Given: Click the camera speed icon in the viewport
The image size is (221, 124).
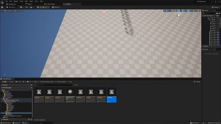Looking at the screenshot, I should (196, 11).
